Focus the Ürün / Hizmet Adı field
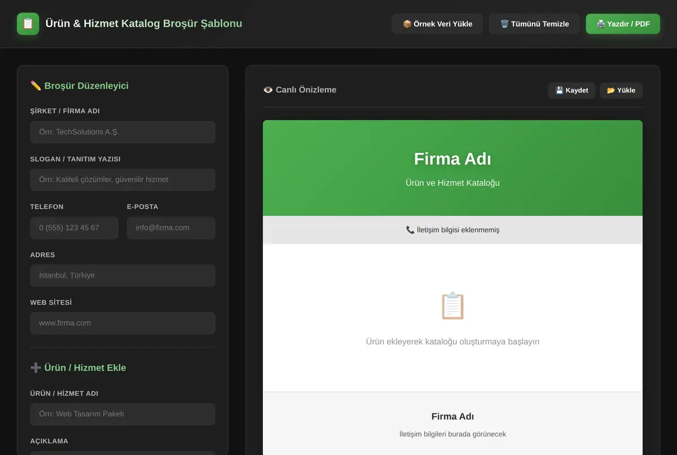The height and width of the screenshot is (455, 677). coord(122,414)
